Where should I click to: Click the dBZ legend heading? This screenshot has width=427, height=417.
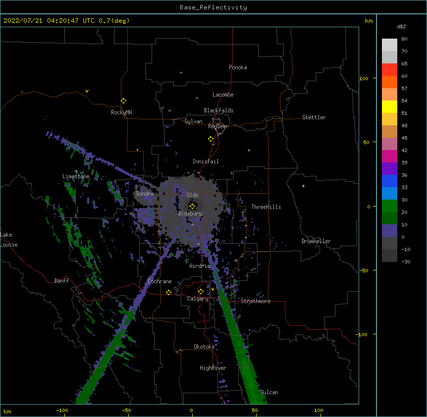(401, 26)
